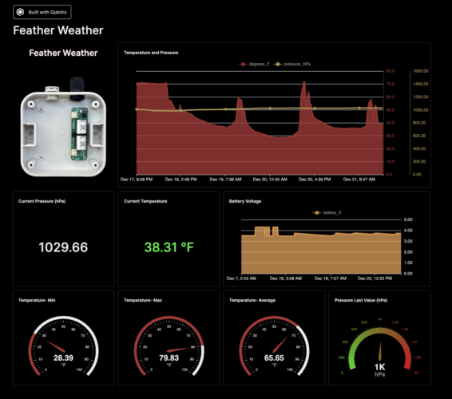Image resolution: width=452 pixels, height=399 pixels.
Task: Click the Temperature- Max gauge needle
Action: [179, 350]
